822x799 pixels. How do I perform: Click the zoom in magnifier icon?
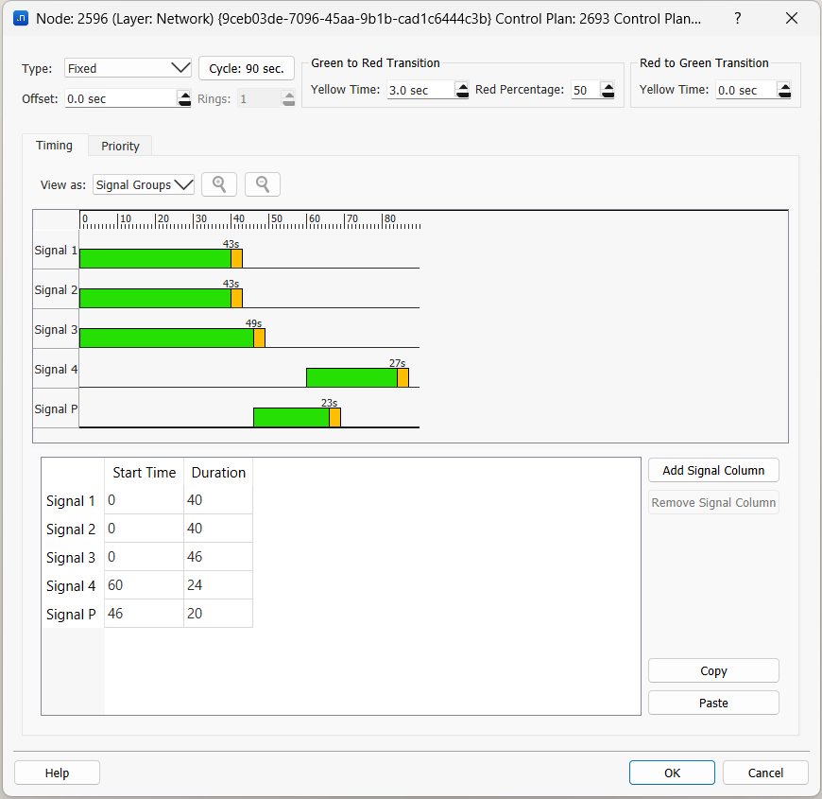(219, 184)
